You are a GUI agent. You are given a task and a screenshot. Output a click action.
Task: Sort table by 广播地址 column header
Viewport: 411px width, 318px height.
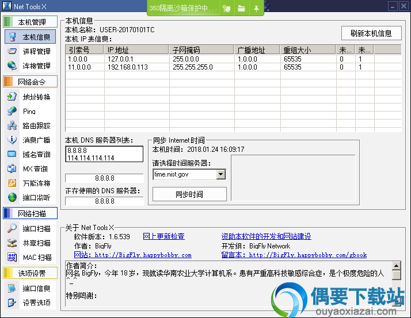tap(257, 49)
